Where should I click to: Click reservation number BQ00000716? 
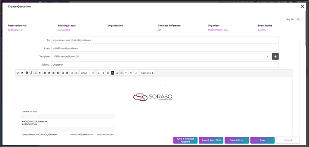tap(15, 30)
